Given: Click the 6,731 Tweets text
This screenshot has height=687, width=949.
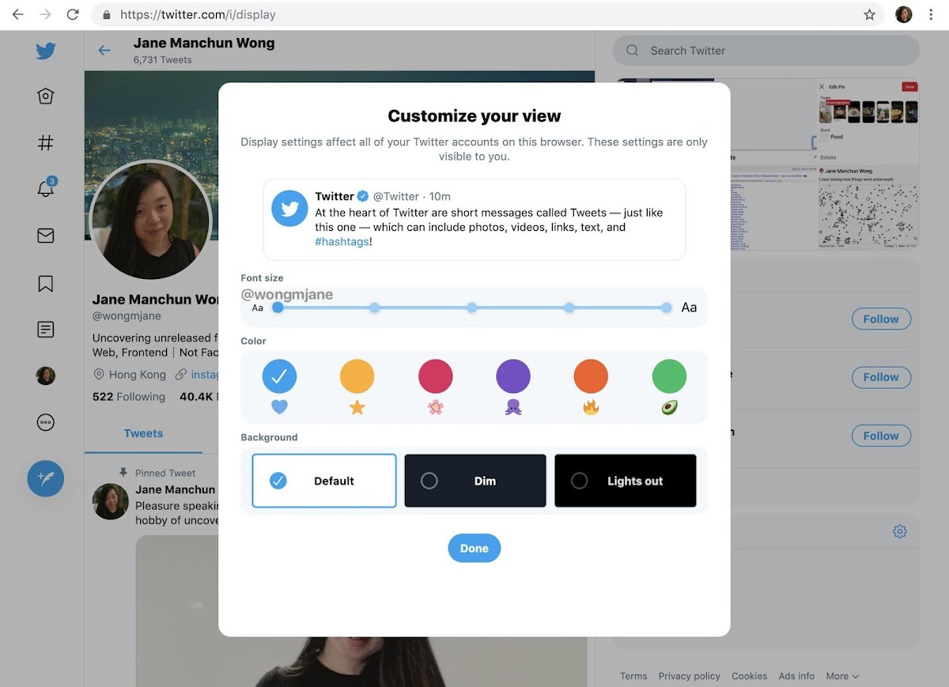Looking at the screenshot, I should click(163, 60).
